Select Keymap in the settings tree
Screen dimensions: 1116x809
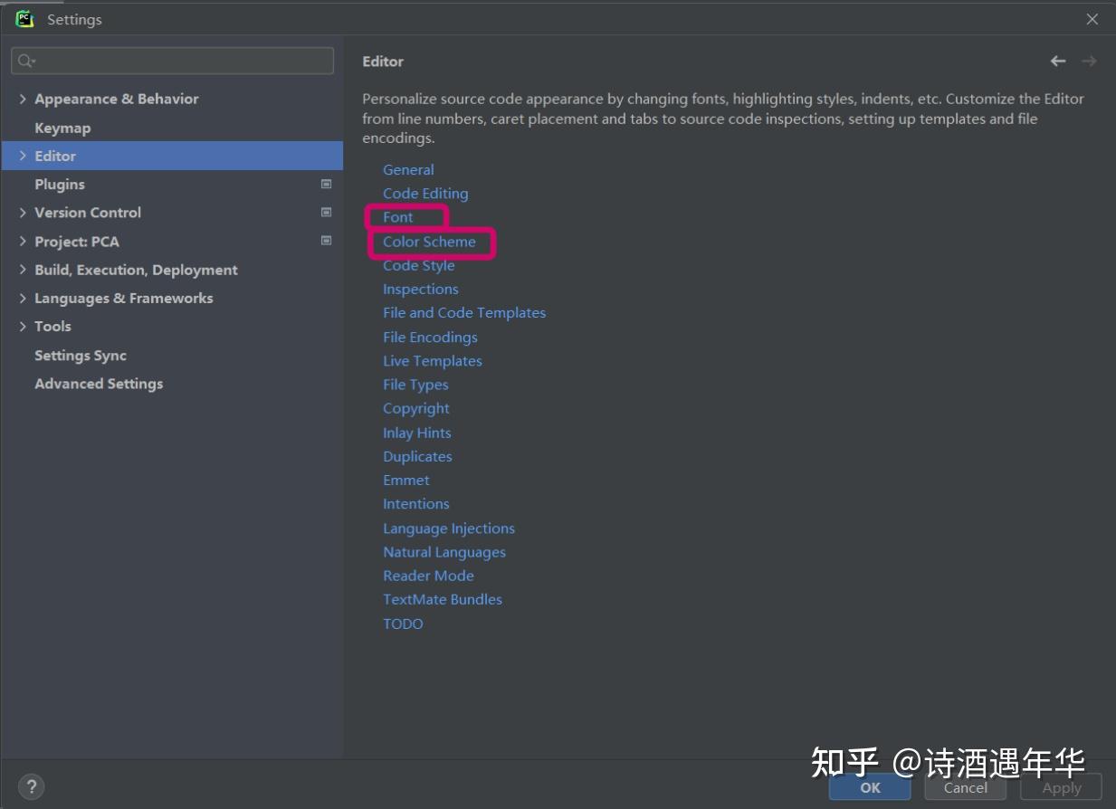(62, 128)
